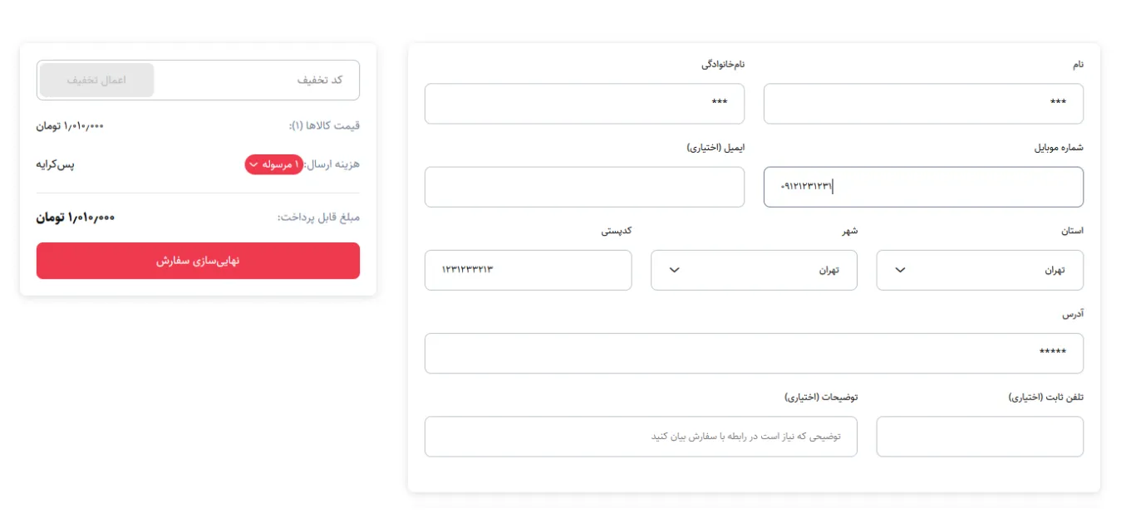Expand the ۱ مرسوله shipment badge
Viewport: 1121px width, 518px height.
[274, 164]
